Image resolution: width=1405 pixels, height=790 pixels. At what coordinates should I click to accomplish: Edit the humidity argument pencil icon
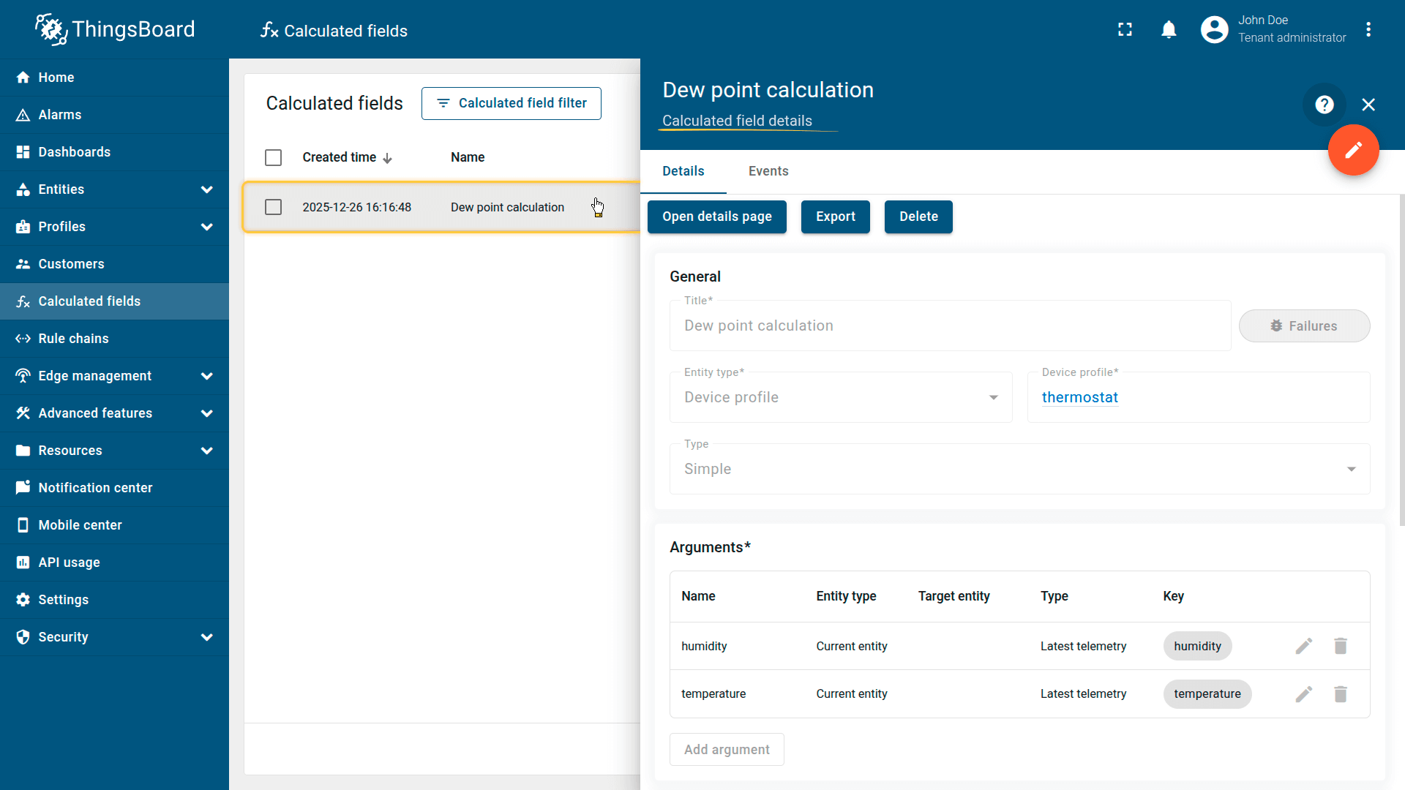coord(1303,646)
